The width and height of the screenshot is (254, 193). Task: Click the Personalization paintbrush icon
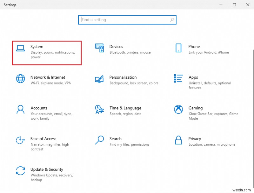tap(99, 79)
